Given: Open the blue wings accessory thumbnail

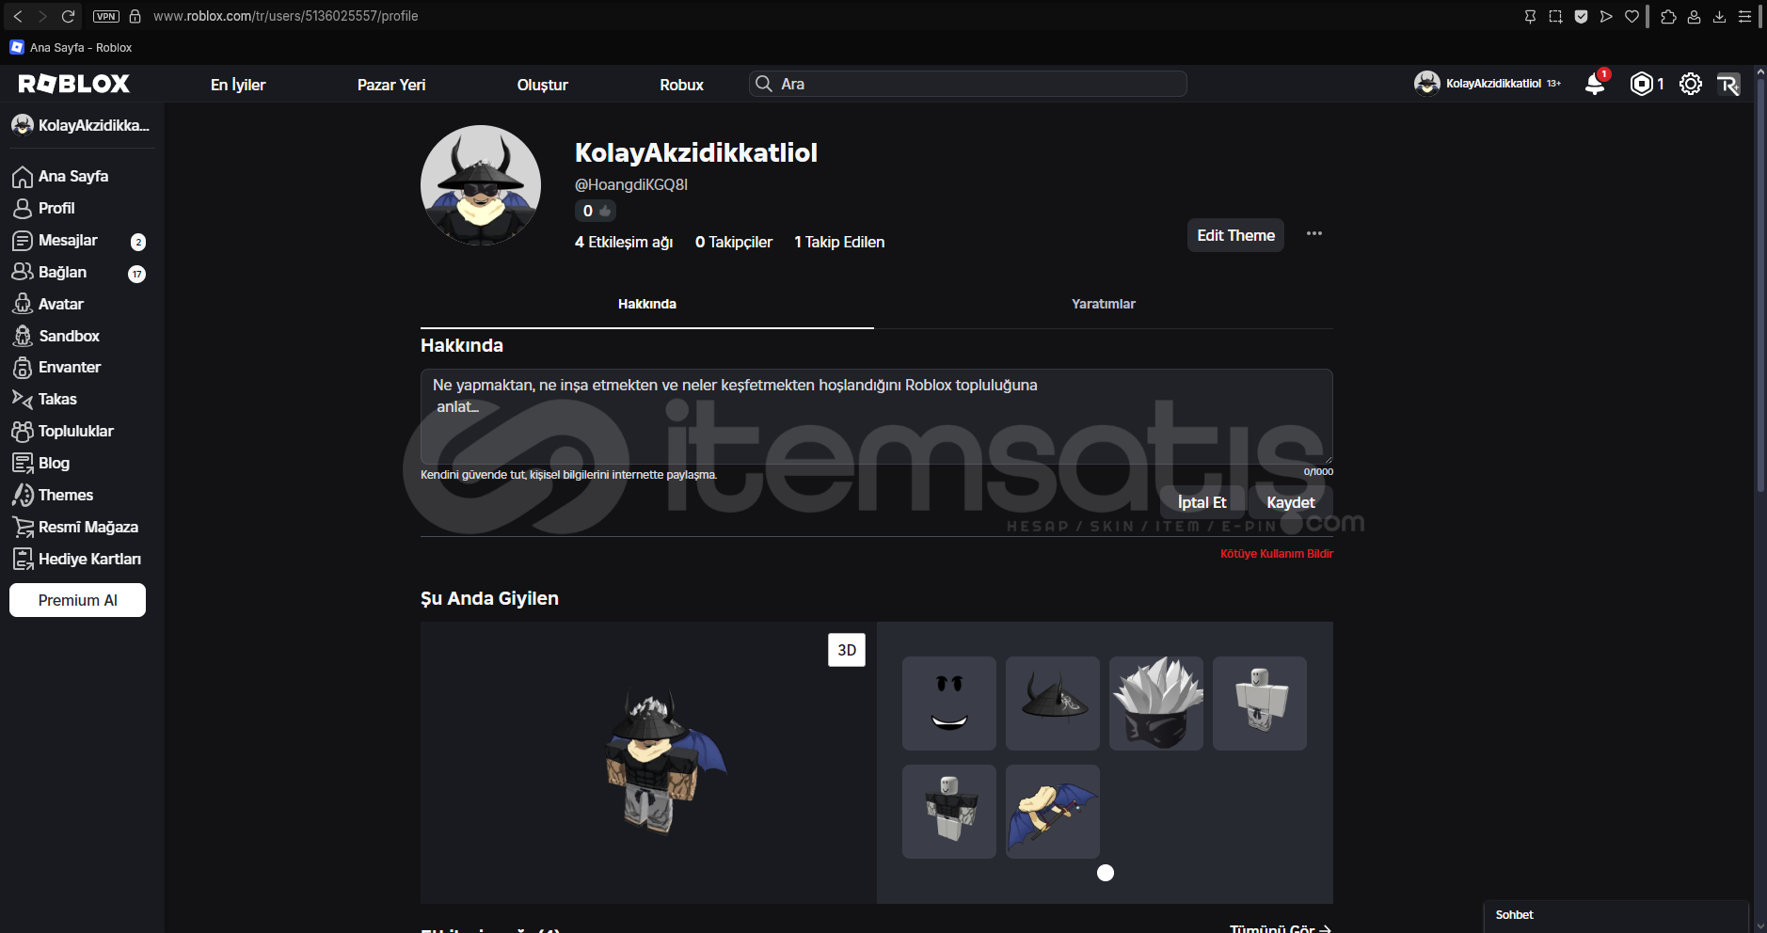Looking at the screenshot, I should [1053, 812].
